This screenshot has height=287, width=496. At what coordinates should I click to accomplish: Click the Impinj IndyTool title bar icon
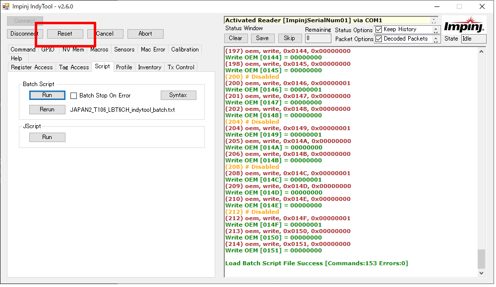(5, 6)
